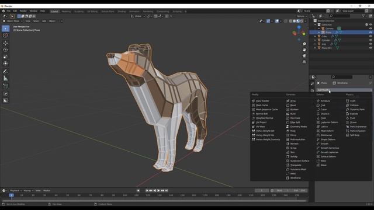374x210 pixels.
Task: Click the navigation gizmo Z axis
Action: tap(299, 27)
